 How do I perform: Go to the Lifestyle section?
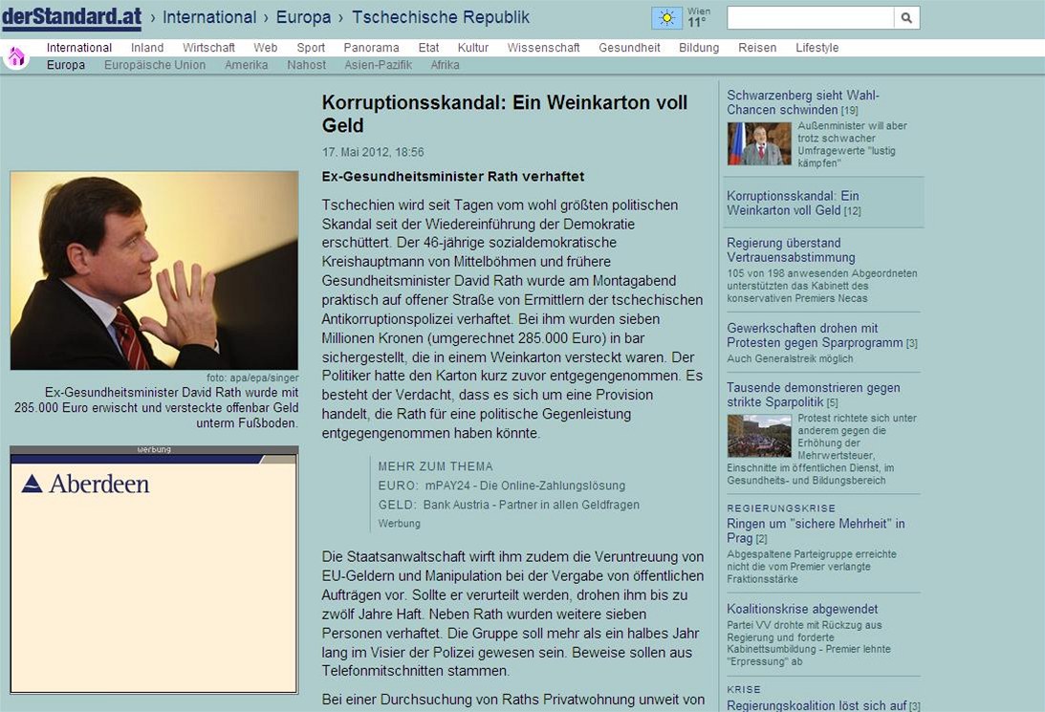816,48
